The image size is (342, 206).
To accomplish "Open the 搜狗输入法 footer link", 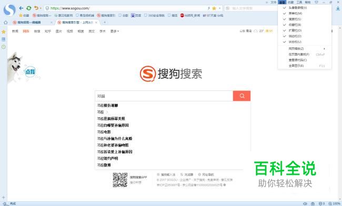I will pyautogui.click(x=166, y=174).
